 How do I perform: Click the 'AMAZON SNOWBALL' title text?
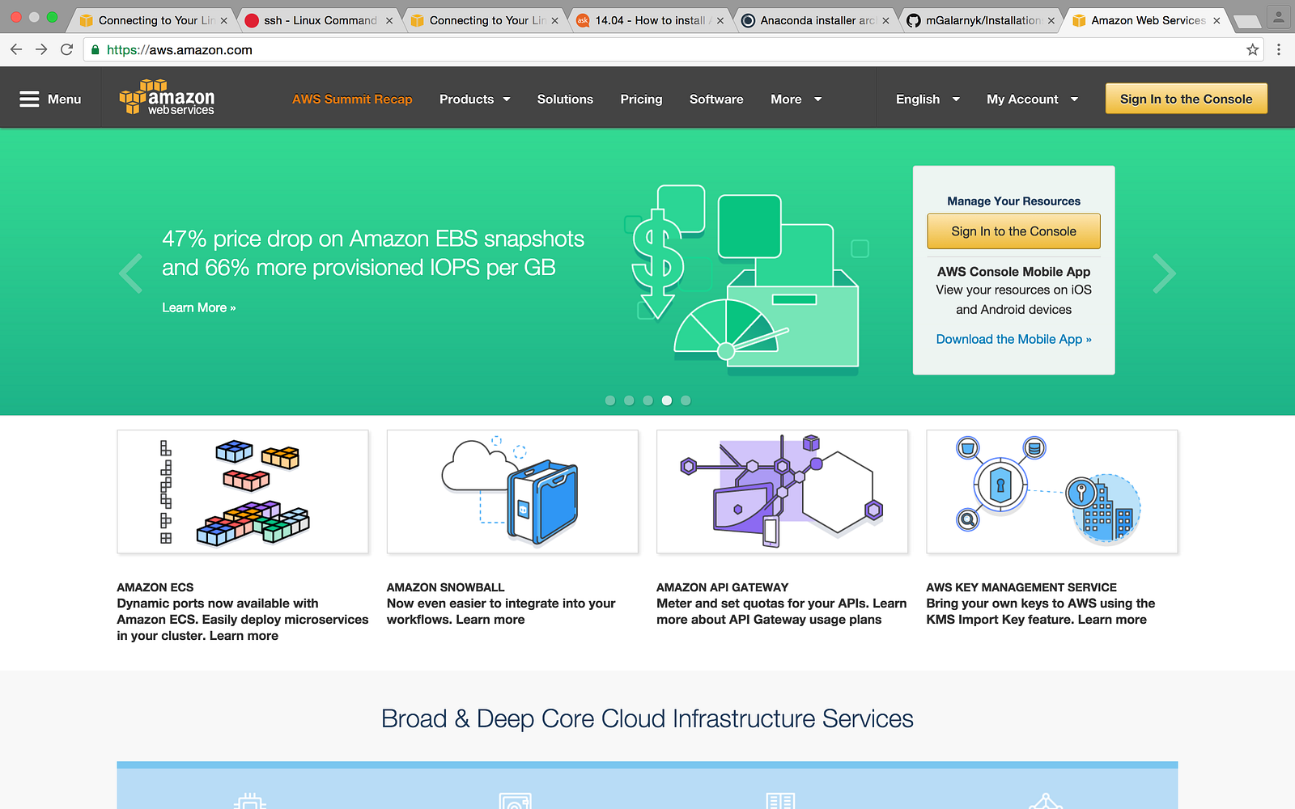click(x=445, y=587)
